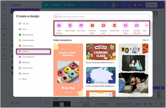Choose the Instagram Reel icon

click(103, 25)
